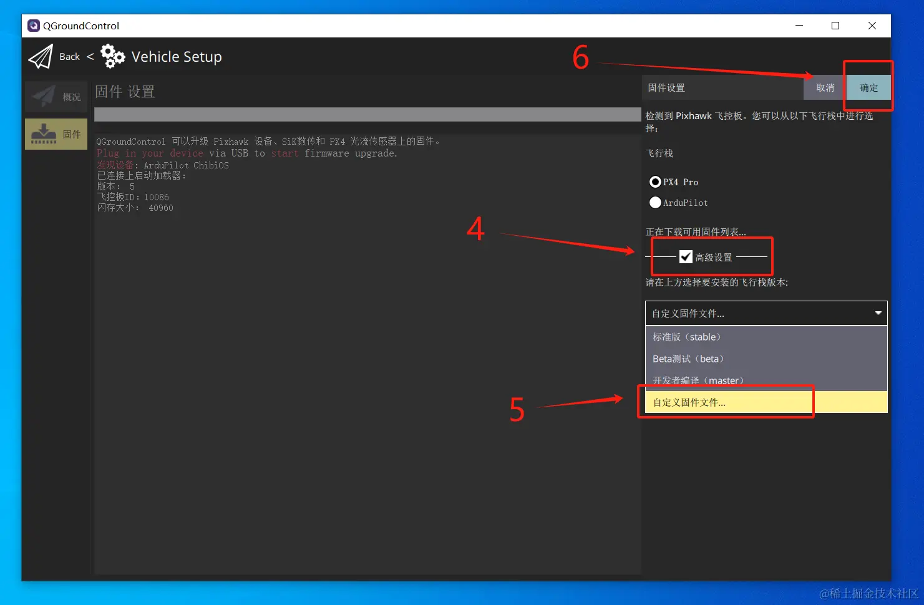
Task: Toggle the 高级设置 checkbox
Action: click(x=686, y=257)
